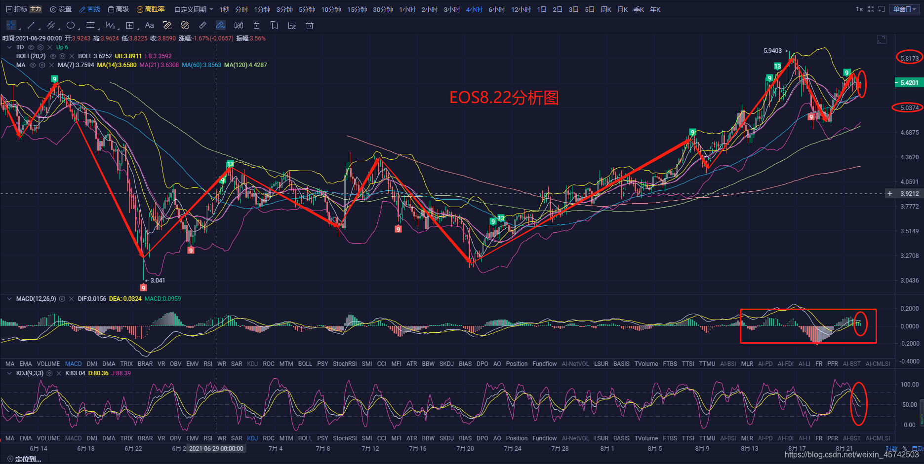Image resolution: width=924 pixels, height=464 pixels.
Task: Click the copy drawings icon
Action: click(x=274, y=25)
